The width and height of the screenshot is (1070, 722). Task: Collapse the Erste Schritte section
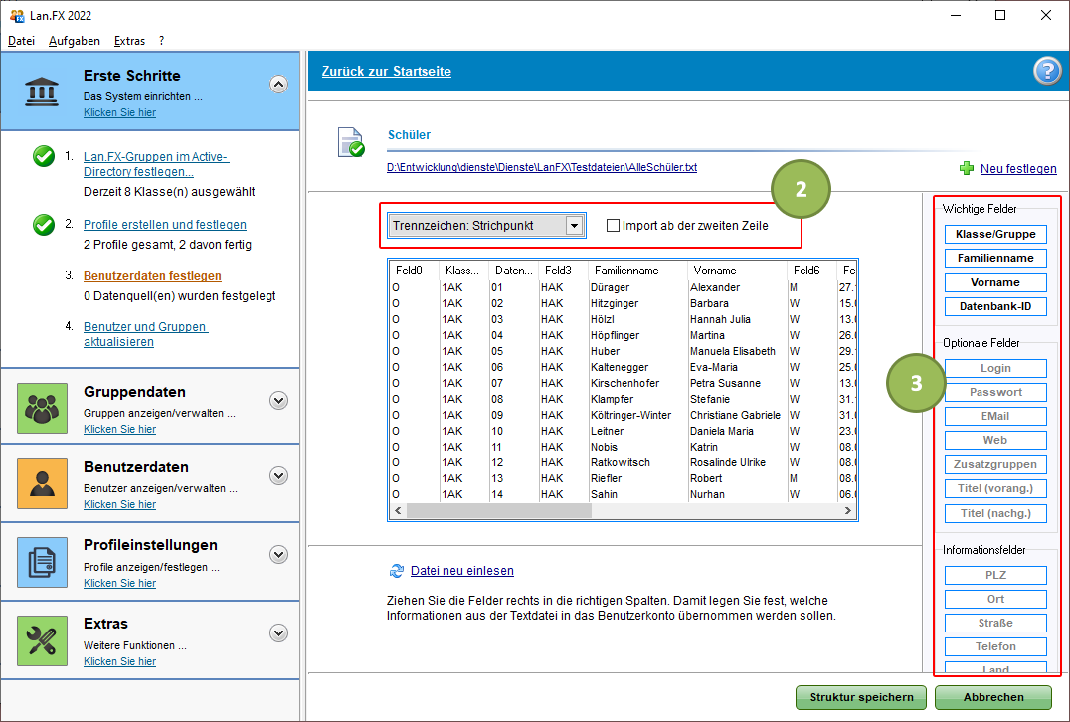tap(278, 84)
